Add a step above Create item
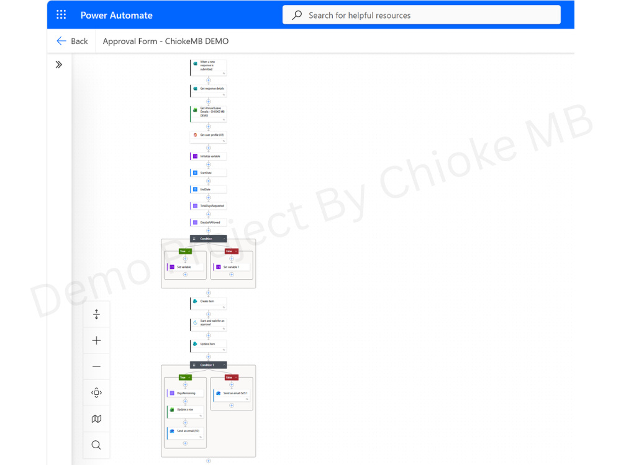The width and height of the screenshot is (621, 465). coord(208,293)
